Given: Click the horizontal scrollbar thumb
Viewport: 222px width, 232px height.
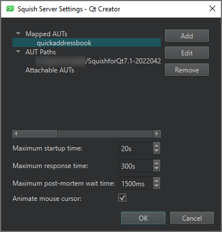Looking at the screenshot, I should tap(39, 134).
